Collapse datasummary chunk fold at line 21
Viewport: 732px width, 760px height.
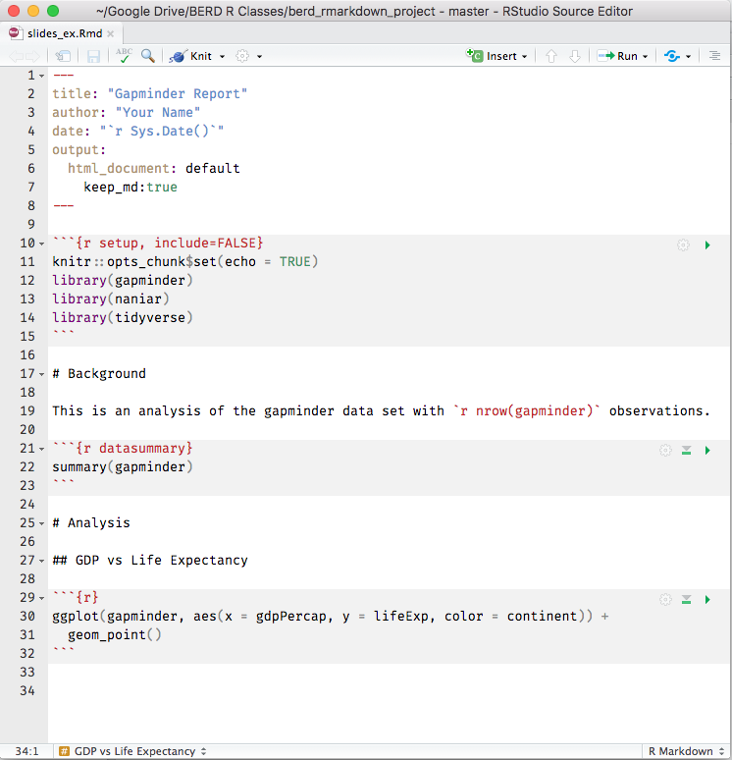tap(42, 449)
